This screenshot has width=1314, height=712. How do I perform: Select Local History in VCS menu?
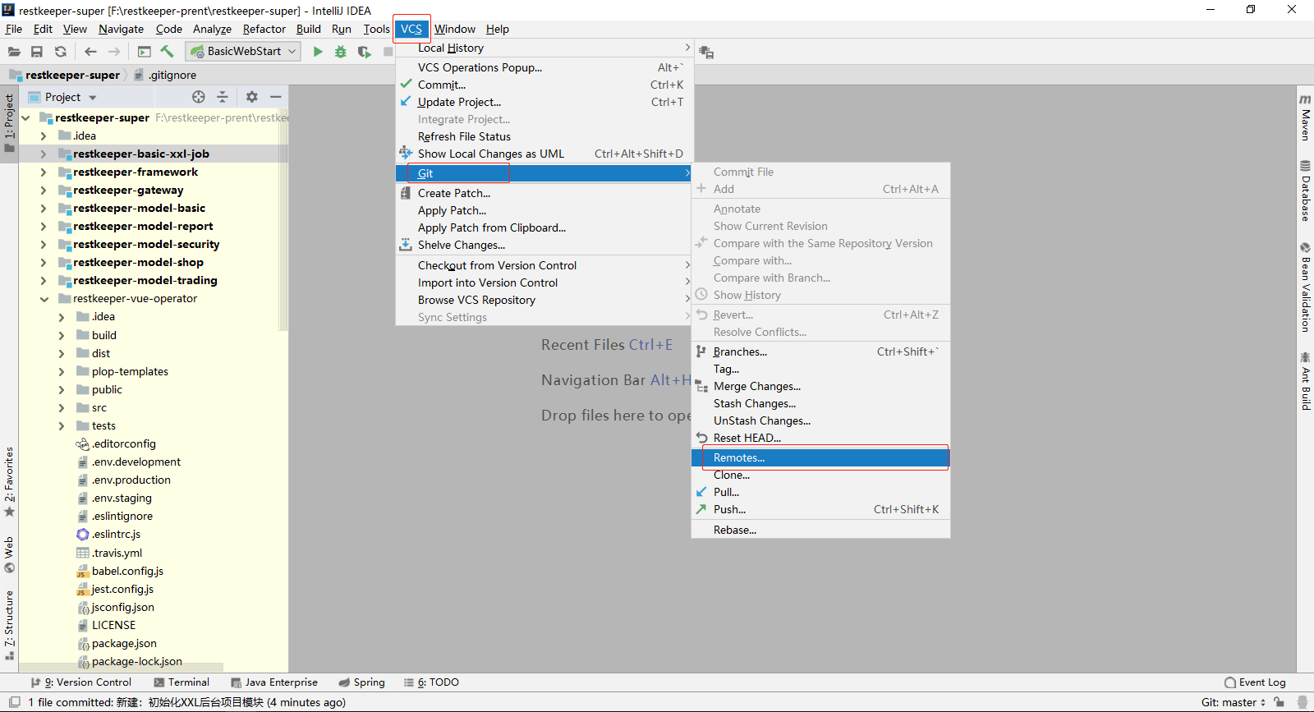pos(545,48)
